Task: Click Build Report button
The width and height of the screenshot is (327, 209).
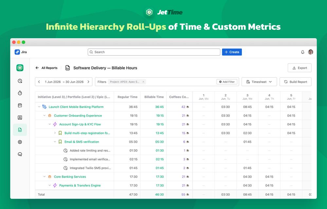Action: tap(295, 82)
